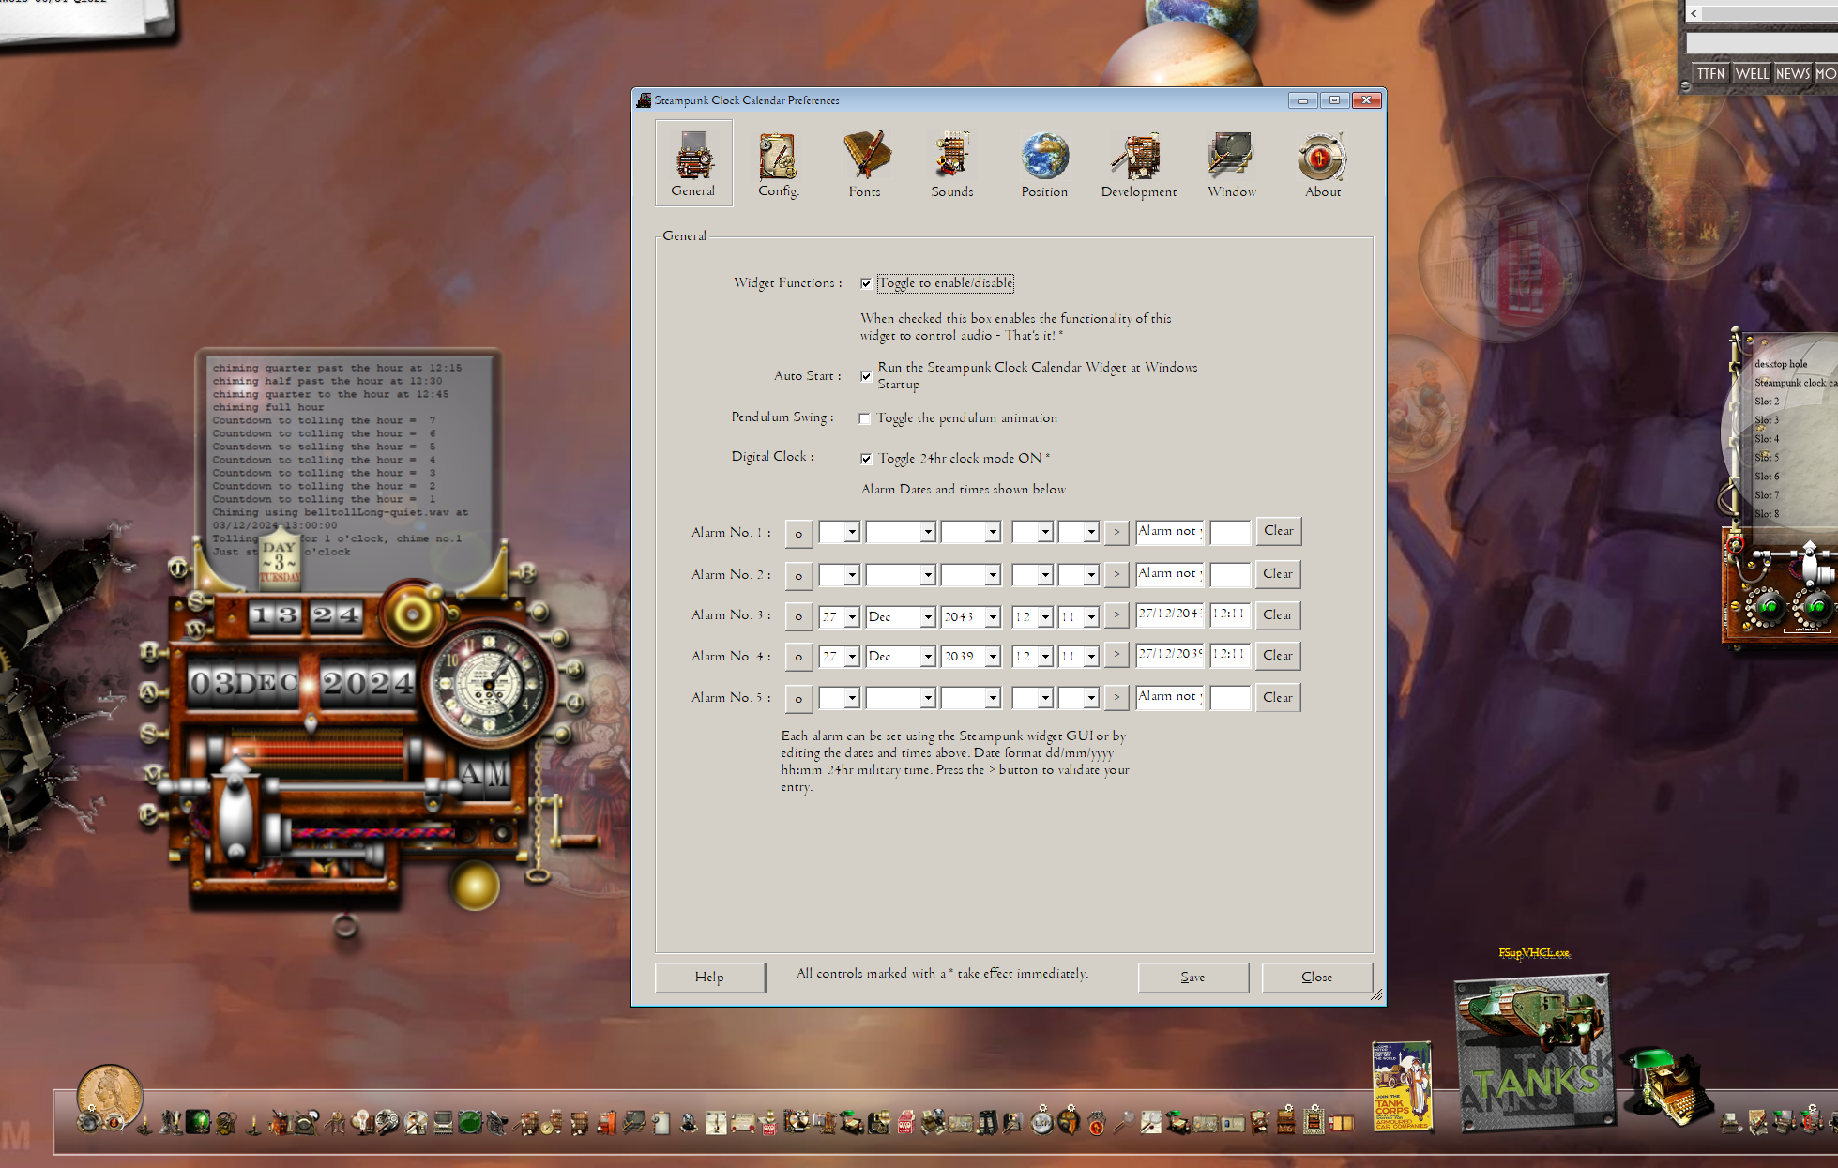This screenshot has width=1838, height=1168.
Task: Open the Fonts preferences icon
Action: [864, 163]
